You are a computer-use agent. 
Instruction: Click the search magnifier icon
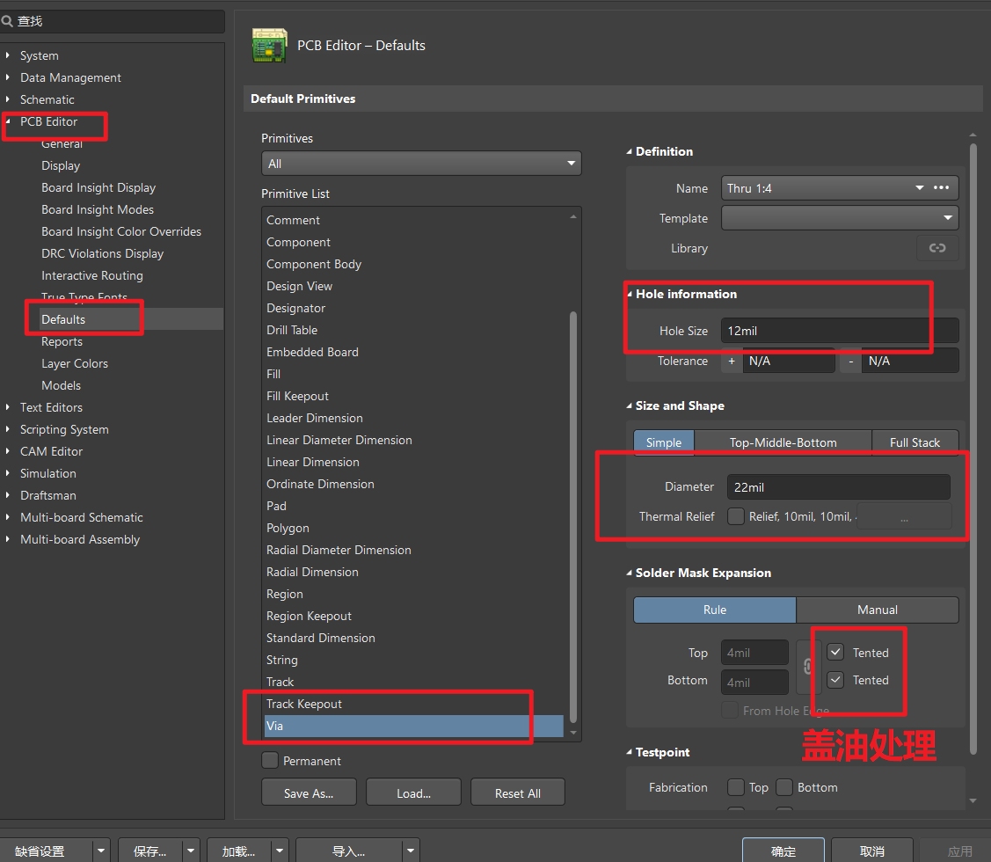(x=7, y=21)
